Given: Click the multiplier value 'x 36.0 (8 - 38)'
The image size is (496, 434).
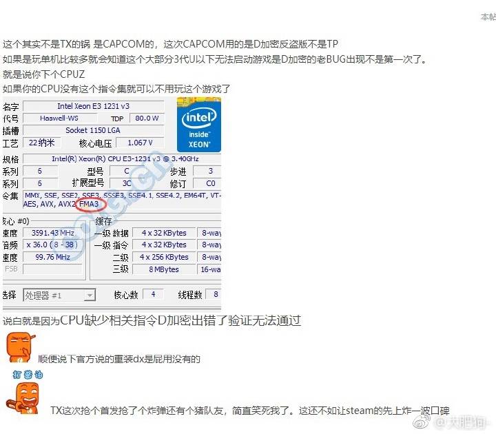Looking at the screenshot, I should click(52, 245).
